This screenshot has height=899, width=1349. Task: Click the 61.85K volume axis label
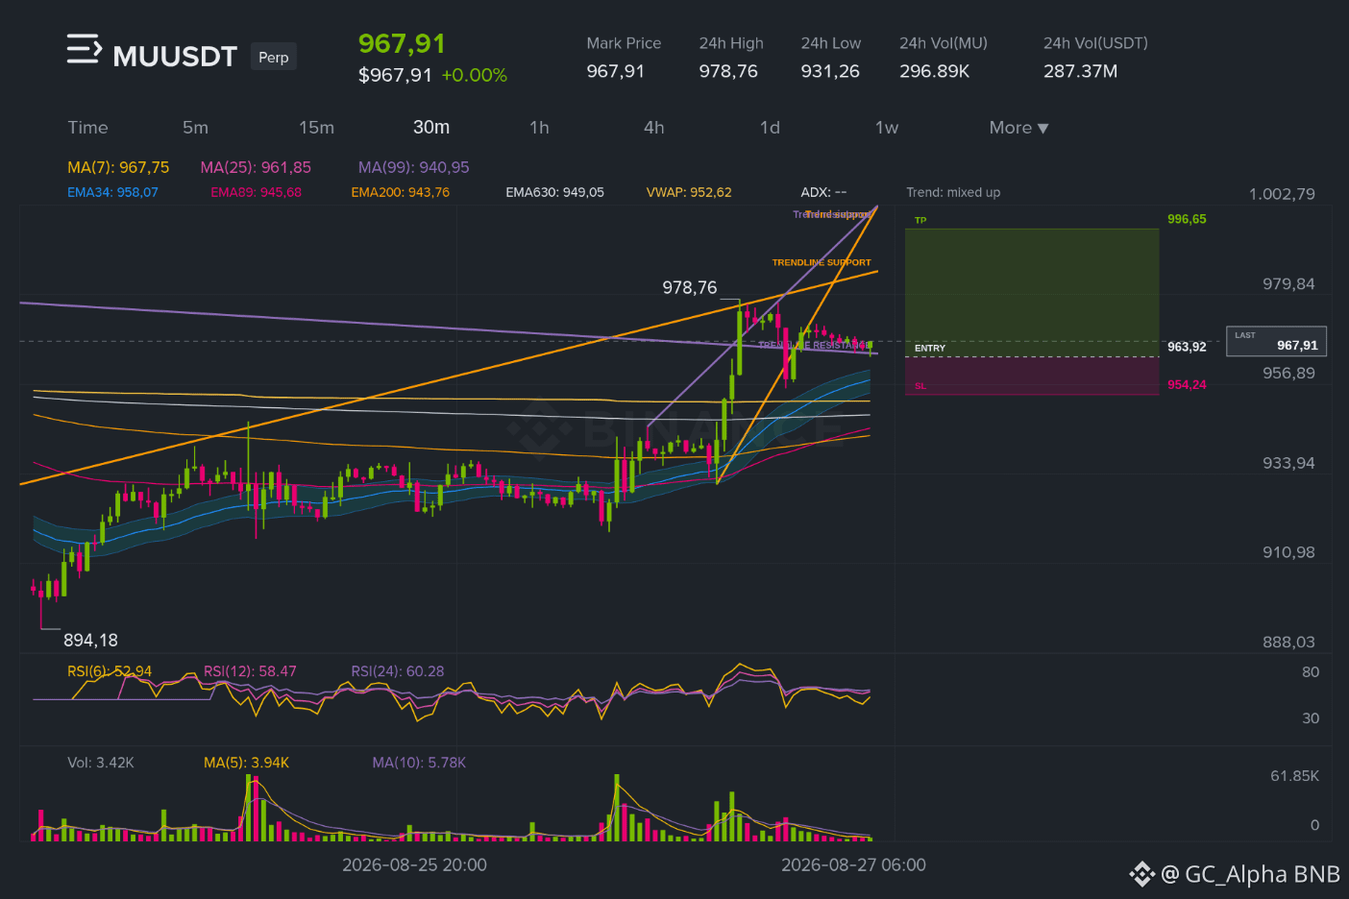click(1294, 776)
